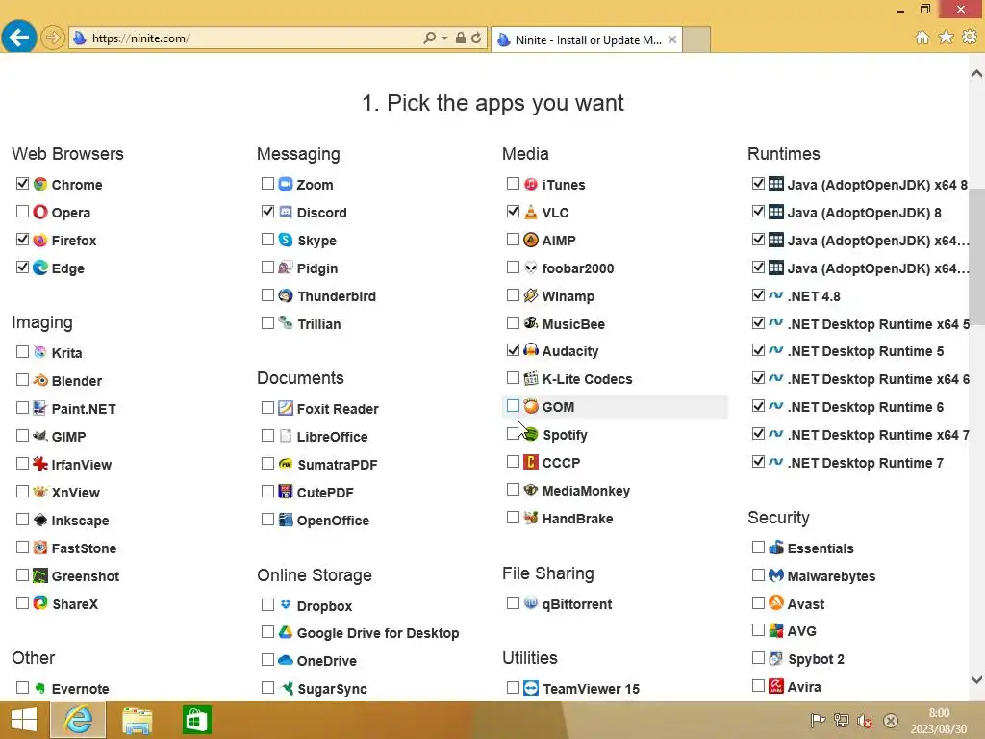
Task: Open the Favorites star button
Action: 947,38
